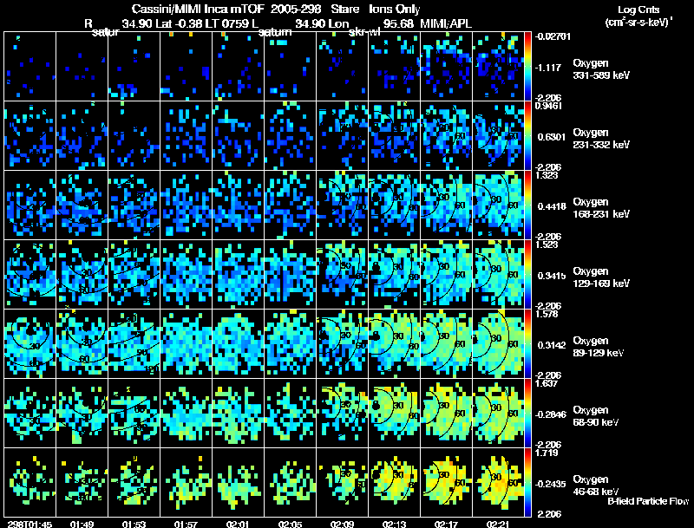Click the '1.523' colorbar value
This screenshot has width=694, height=528.
pyautogui.click(x=547, y=245)
